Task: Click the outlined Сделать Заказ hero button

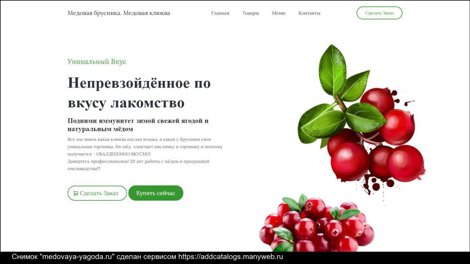Action: coord(97,193)
